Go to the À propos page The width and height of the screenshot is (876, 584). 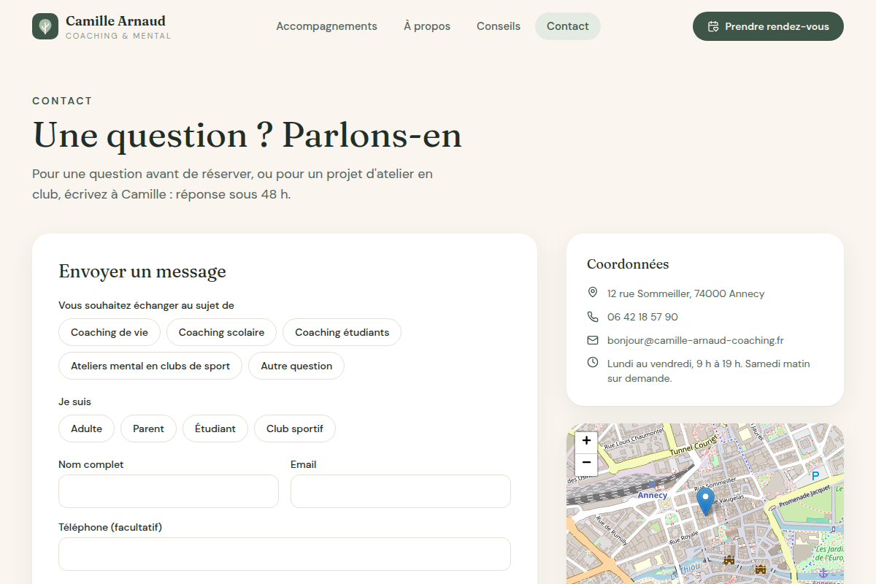pos(427,26)
